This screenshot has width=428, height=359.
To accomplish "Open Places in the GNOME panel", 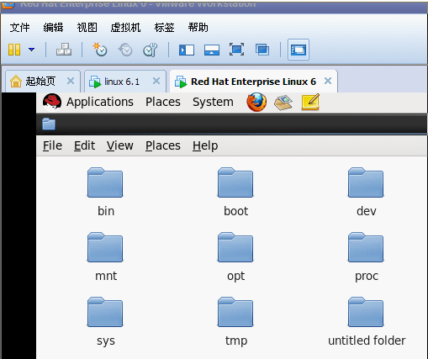I will click(x=163, y=102).
